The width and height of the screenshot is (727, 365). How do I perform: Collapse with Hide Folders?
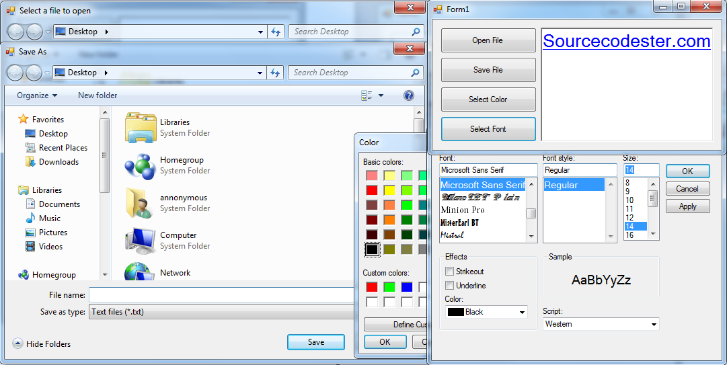[42, 343]
